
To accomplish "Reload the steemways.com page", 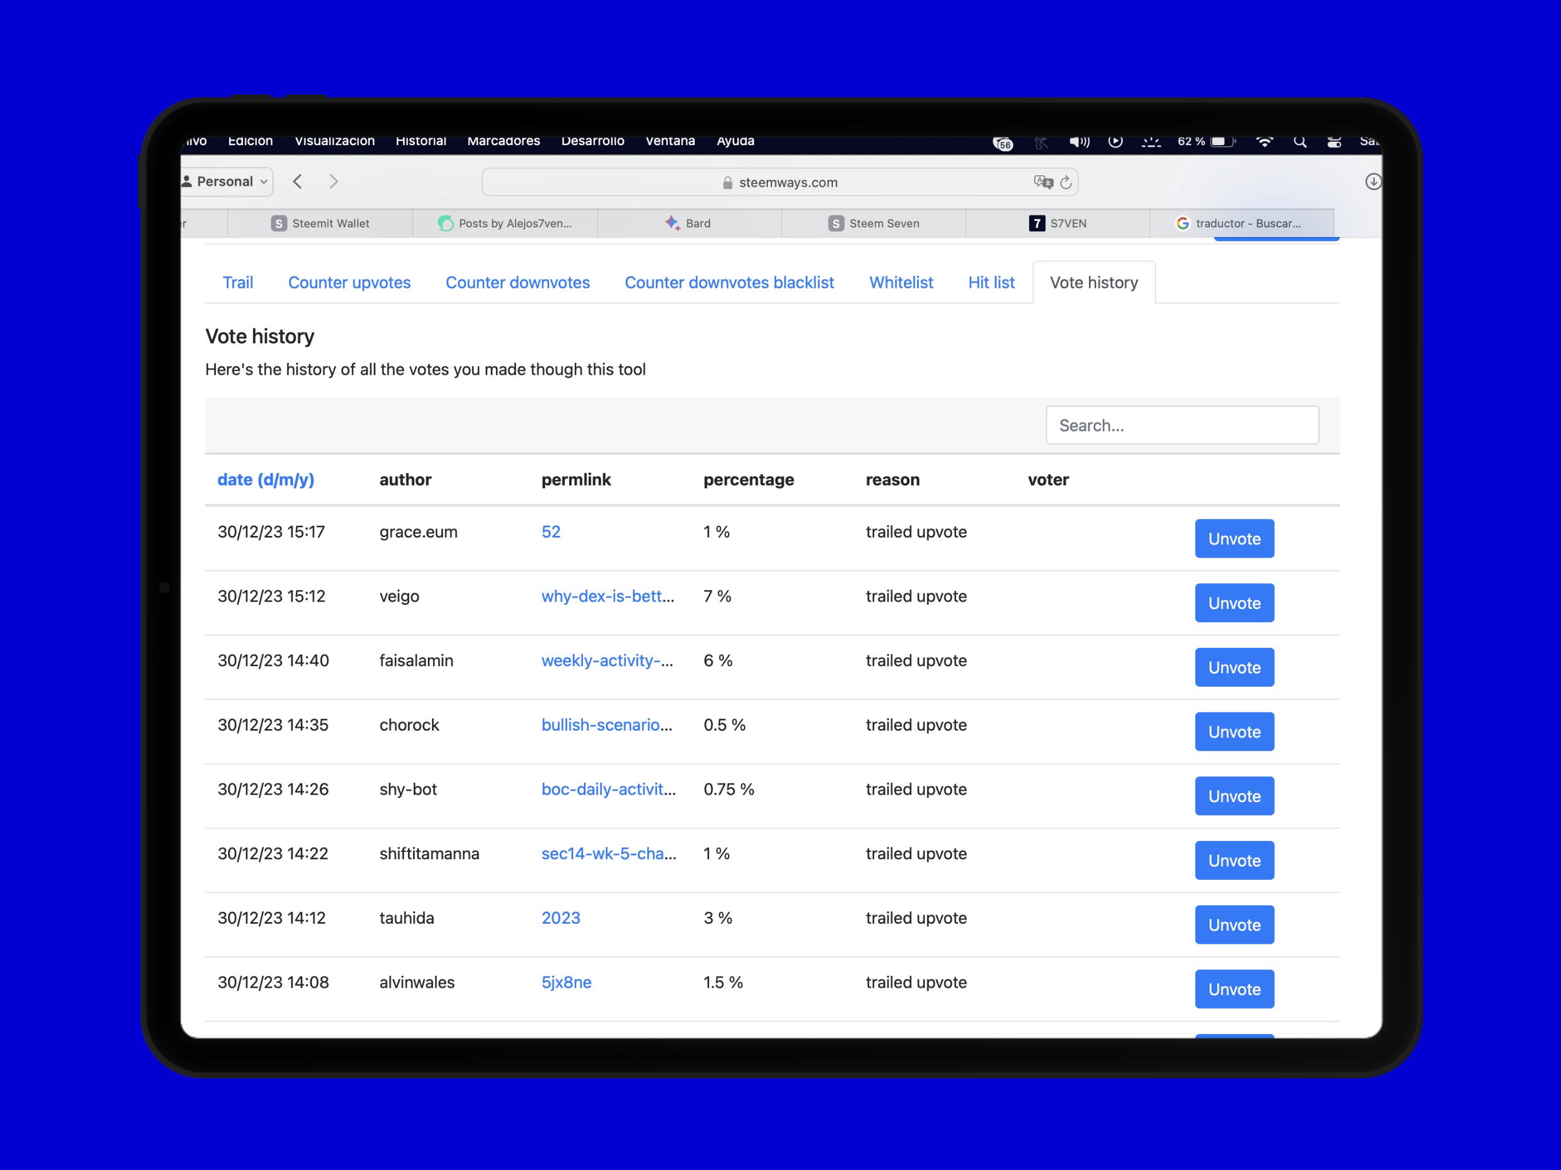I will [1066, 182].
